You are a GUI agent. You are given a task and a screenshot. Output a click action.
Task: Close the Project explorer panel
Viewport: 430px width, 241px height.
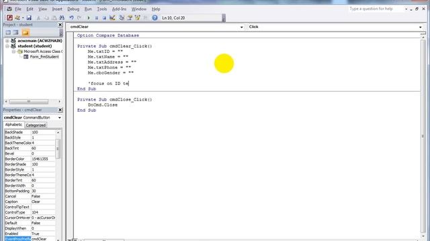point(60,25)
